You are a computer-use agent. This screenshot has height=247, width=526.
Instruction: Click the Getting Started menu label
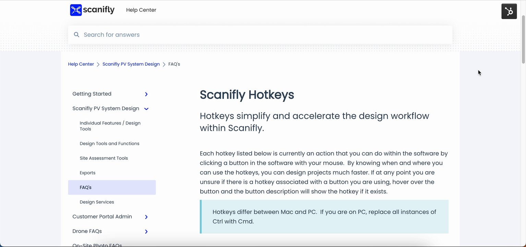tap(92, 94)
